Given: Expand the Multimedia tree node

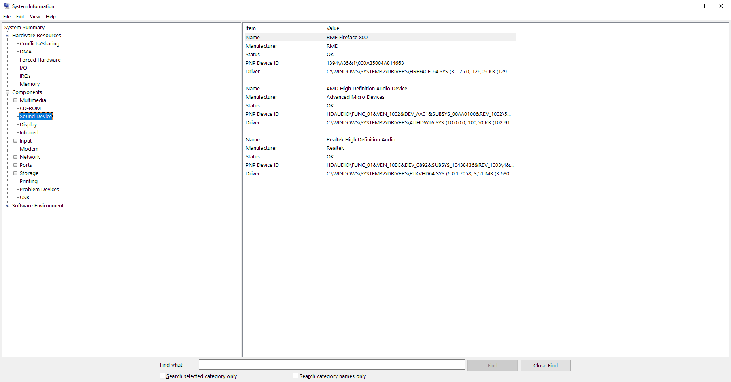Looking at the screenshot, I should click(15, 100).
